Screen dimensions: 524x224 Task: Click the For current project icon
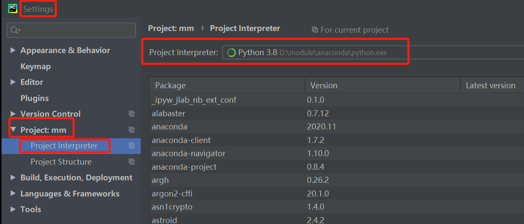pos(315,30)
